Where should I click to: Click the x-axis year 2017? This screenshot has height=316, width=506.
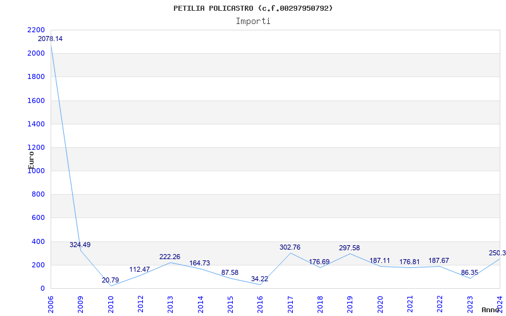coord(290,304)
